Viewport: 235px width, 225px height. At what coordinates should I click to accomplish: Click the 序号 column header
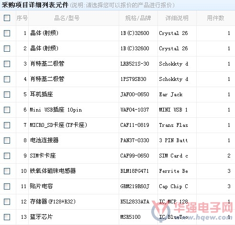(x=22, y=18)
